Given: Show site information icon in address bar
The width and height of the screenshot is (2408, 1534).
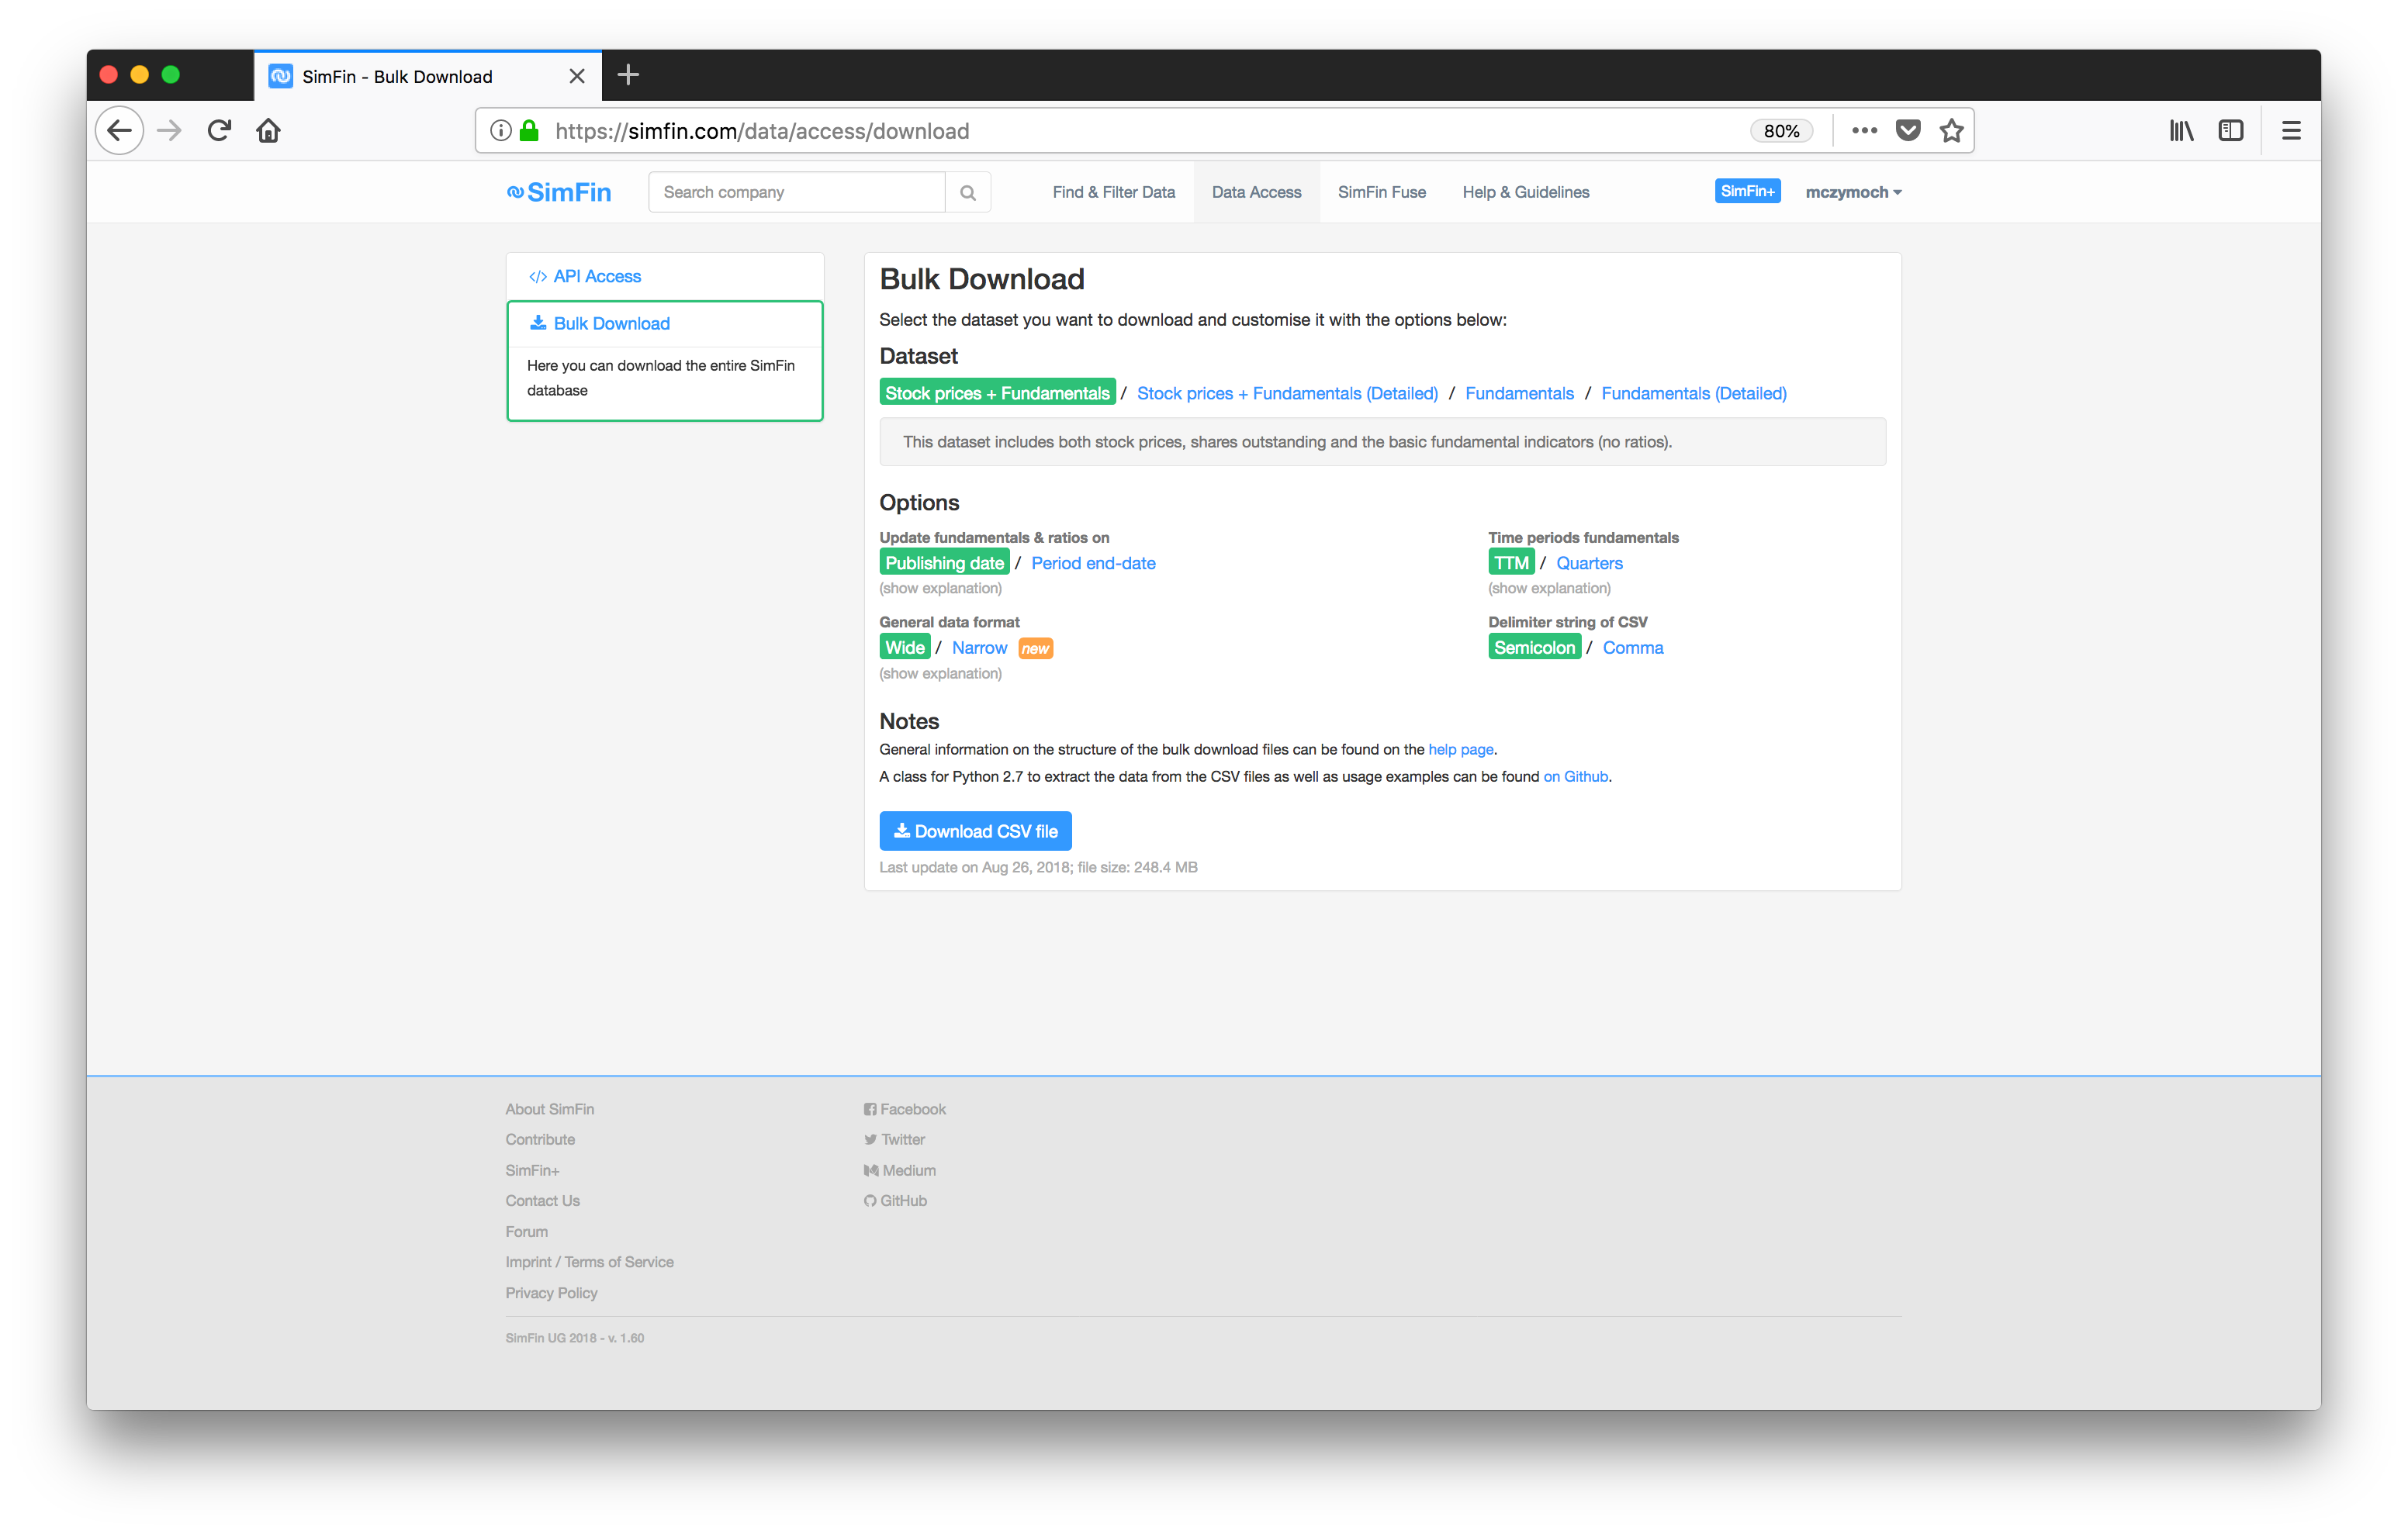Looking at the screenshot, I should click(x=501, y=131).
